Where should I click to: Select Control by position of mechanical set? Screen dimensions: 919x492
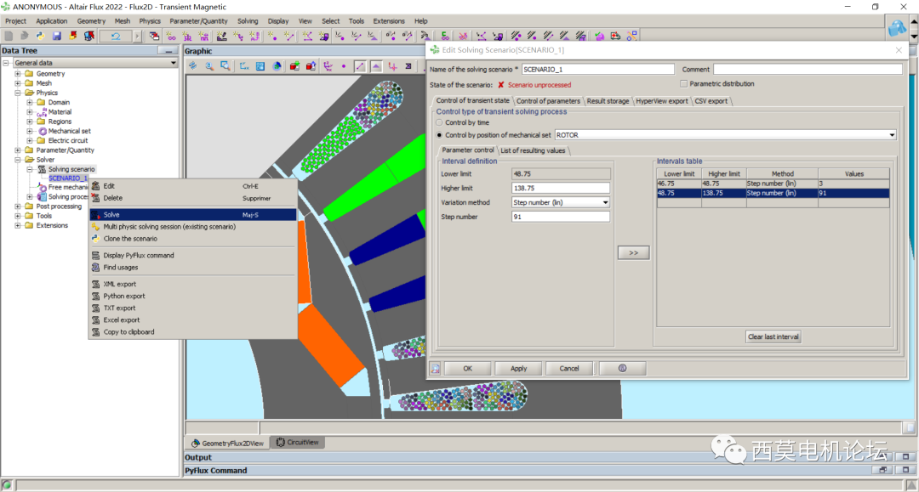coord(440,135)
